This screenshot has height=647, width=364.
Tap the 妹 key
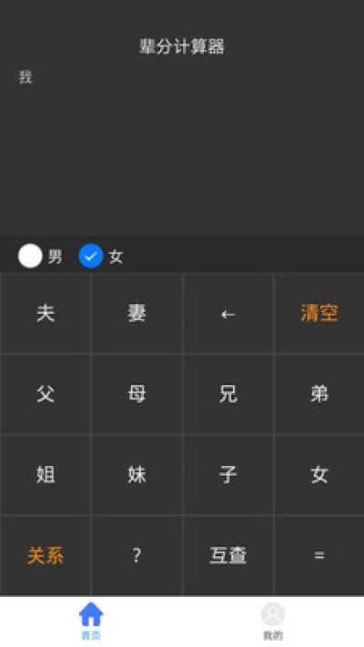136,475
